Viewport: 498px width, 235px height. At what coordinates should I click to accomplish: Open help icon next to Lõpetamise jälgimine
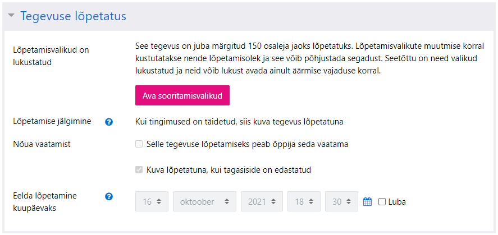click(109, 122)
